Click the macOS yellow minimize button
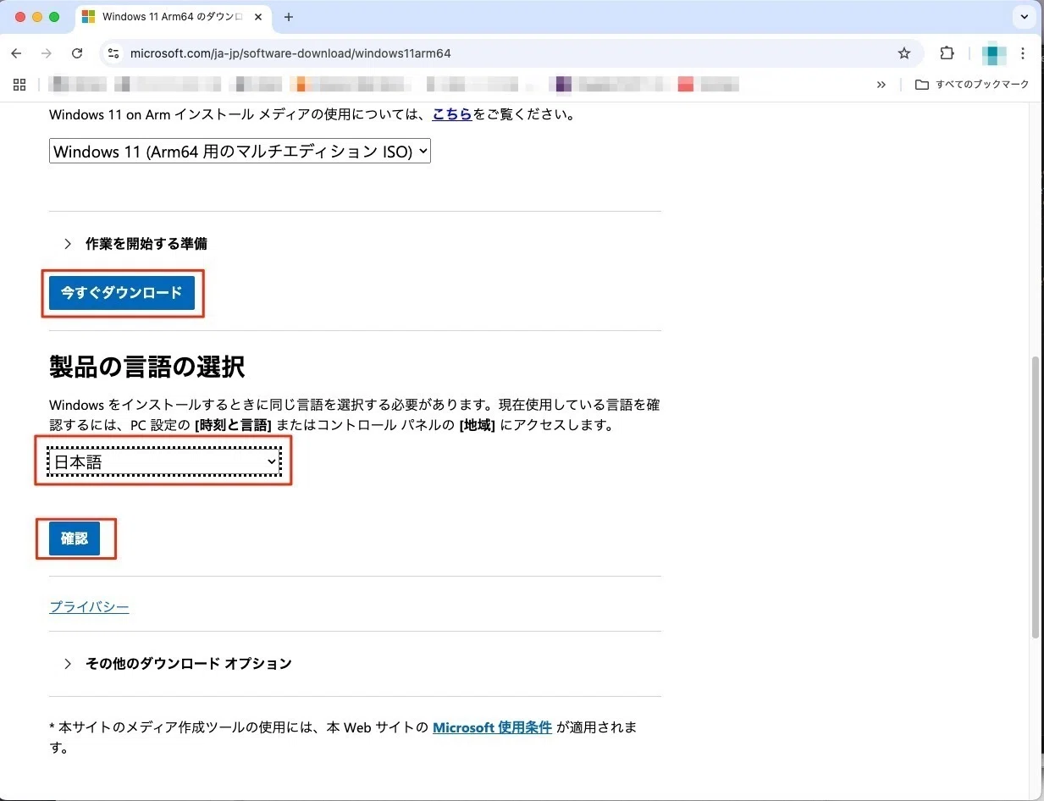This screenshot has width=1044, height=801. pos(37,17)
